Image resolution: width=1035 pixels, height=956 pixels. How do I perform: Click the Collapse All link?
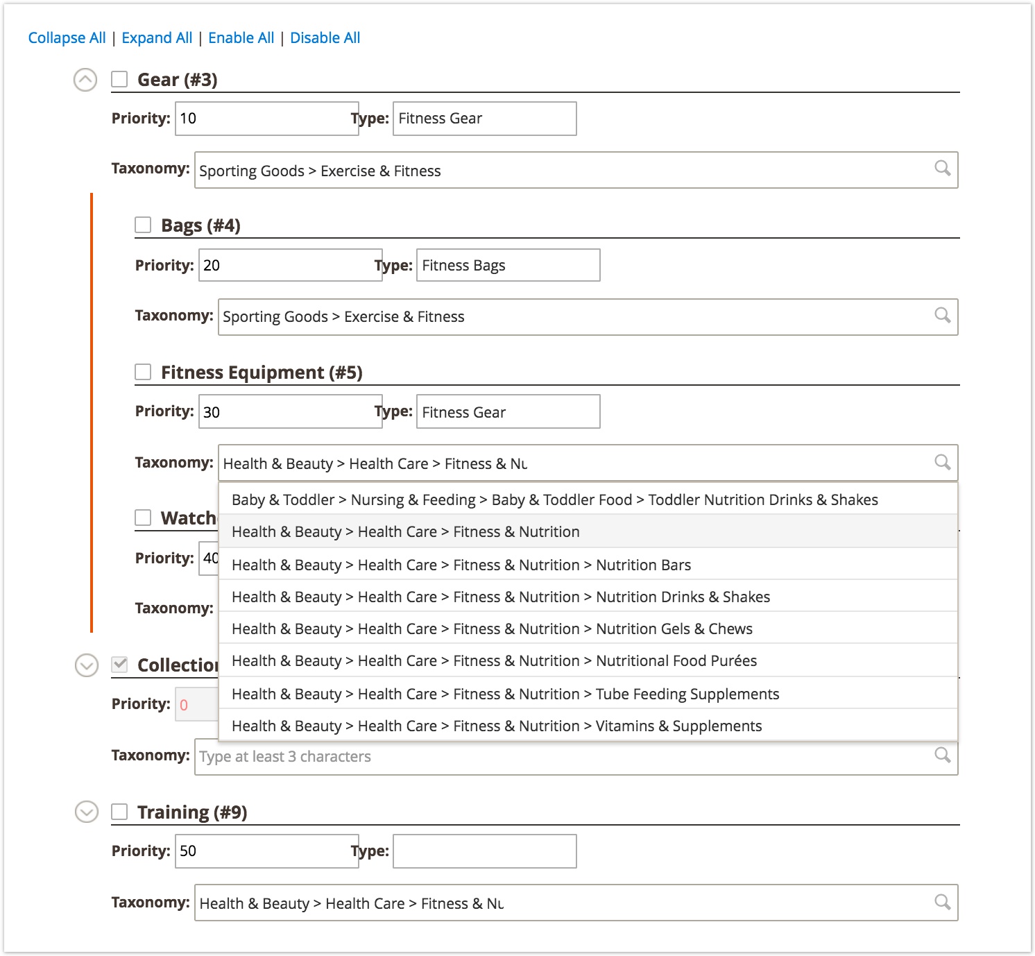pyautogui.click(x=67, y=38)
